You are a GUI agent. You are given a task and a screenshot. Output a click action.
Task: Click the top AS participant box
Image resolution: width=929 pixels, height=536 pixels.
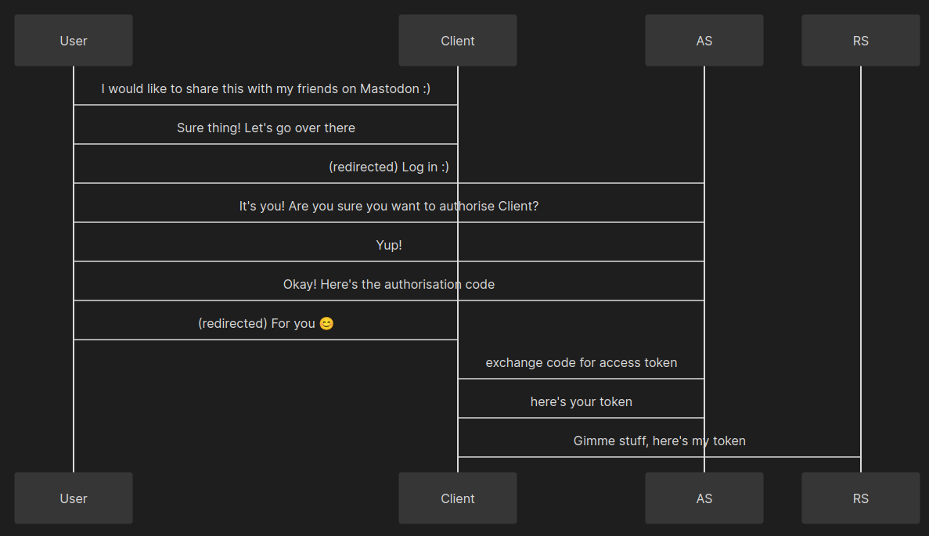pyautogui.click(x=704, y=41)
